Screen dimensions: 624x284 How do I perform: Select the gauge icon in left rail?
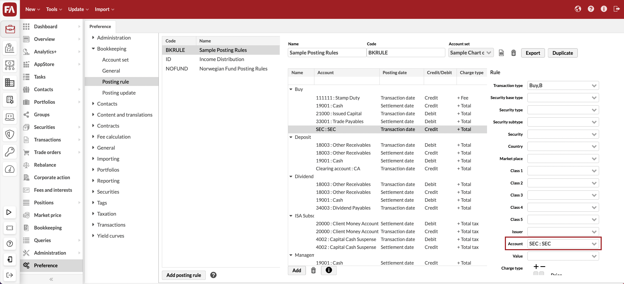click(10, 169)
